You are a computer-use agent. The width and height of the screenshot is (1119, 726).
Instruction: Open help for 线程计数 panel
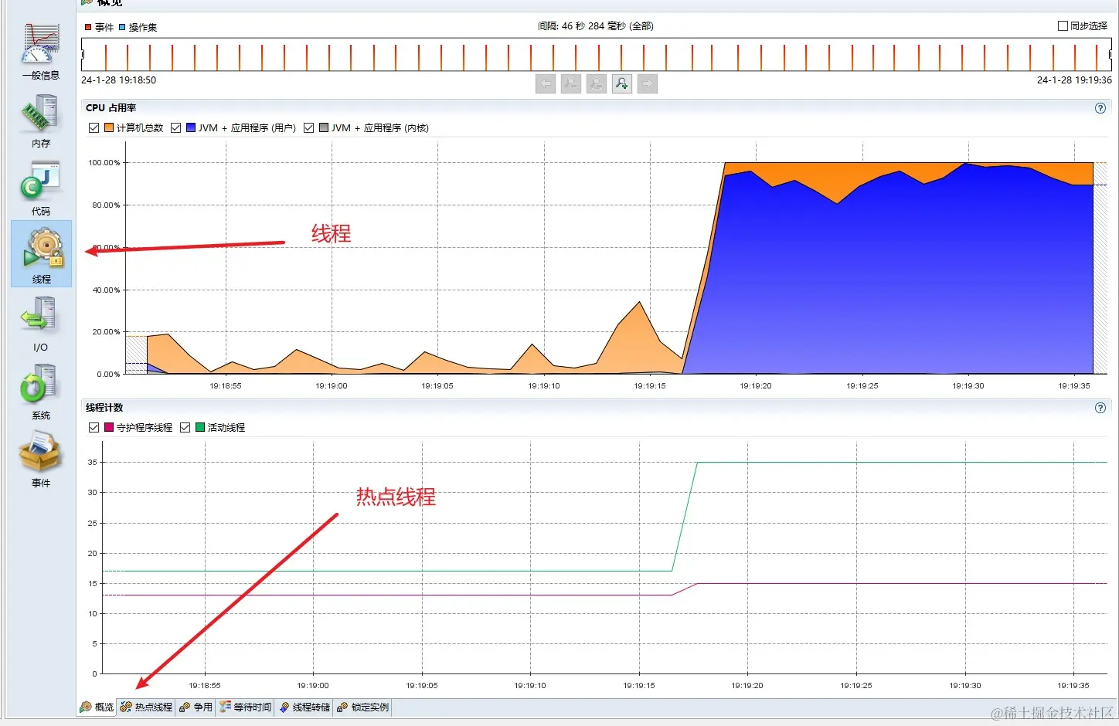pyautogui.click(x=1100, y=408)
